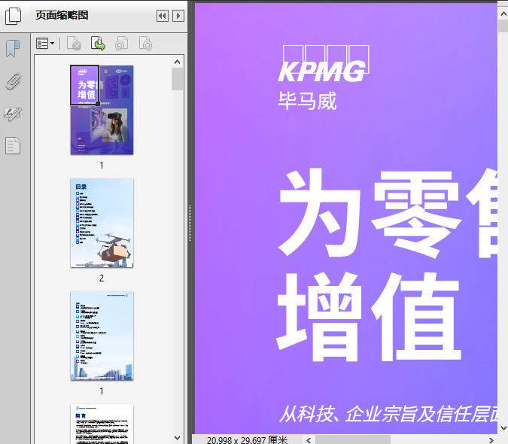Click the 页面缩略图 panel title
Image resolution: width=508 pixels, height=444 pixels.
pyautogui.click(x=62, y=15)
